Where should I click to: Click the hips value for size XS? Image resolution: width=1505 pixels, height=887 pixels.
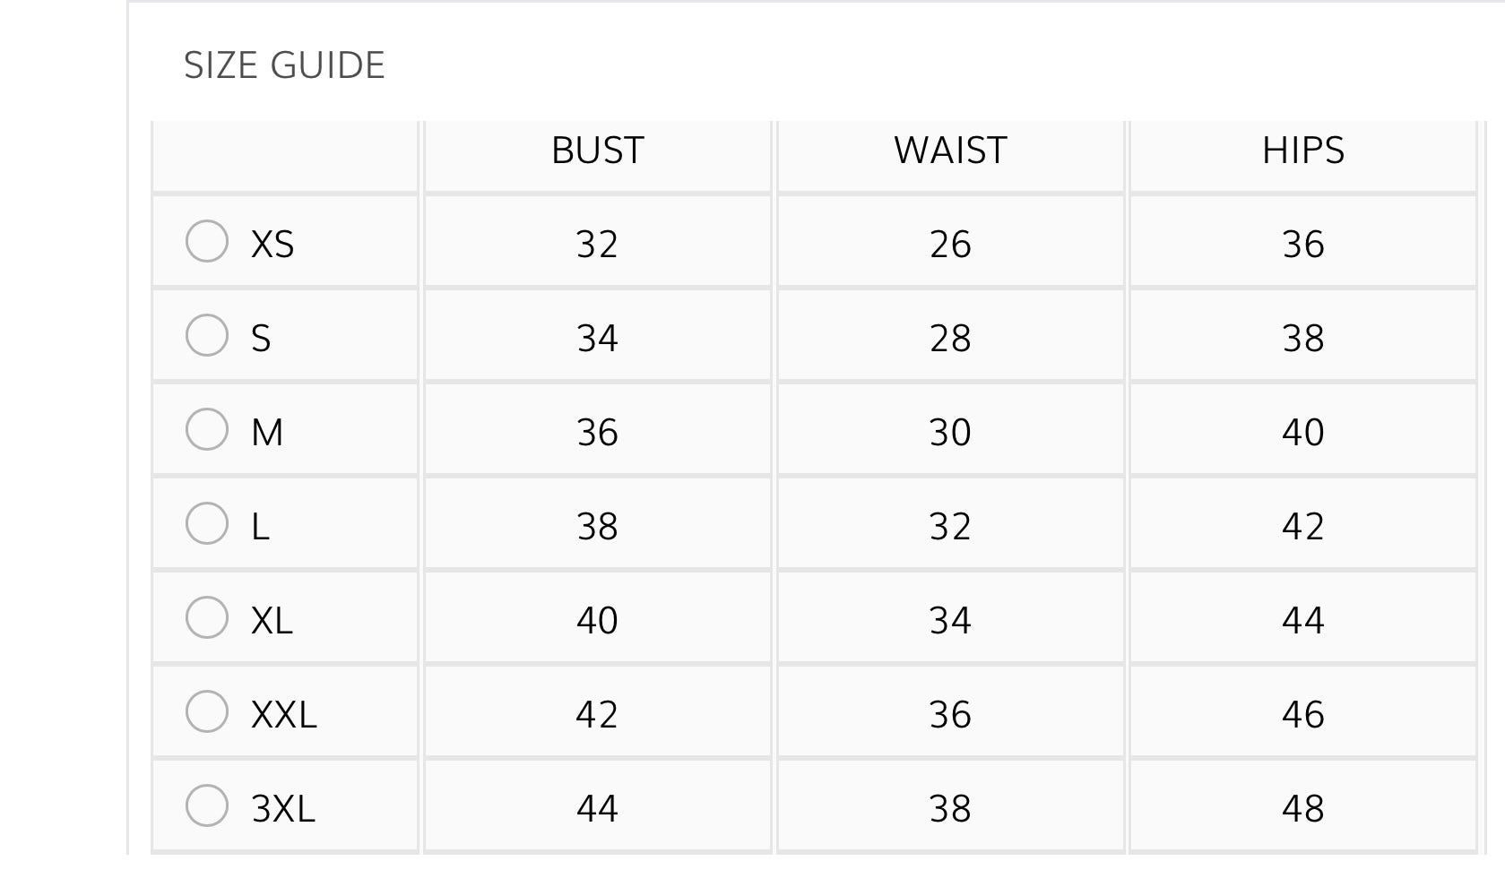1302,244
